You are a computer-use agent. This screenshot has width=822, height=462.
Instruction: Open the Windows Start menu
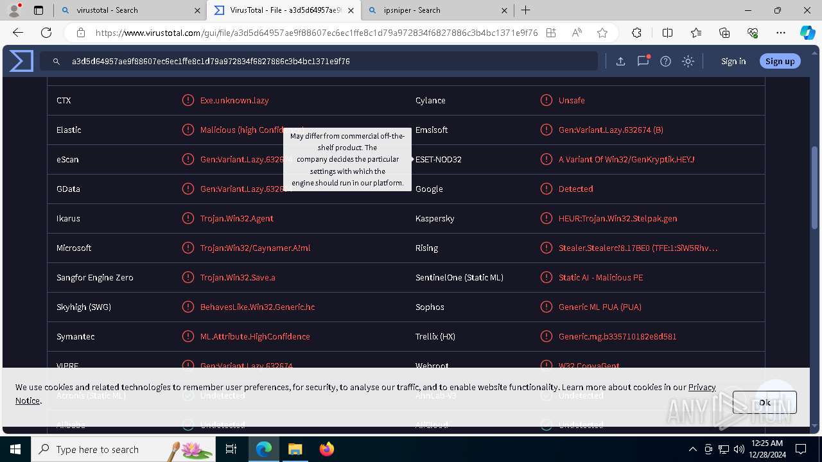pyautogui.click(x=15, y=449)
